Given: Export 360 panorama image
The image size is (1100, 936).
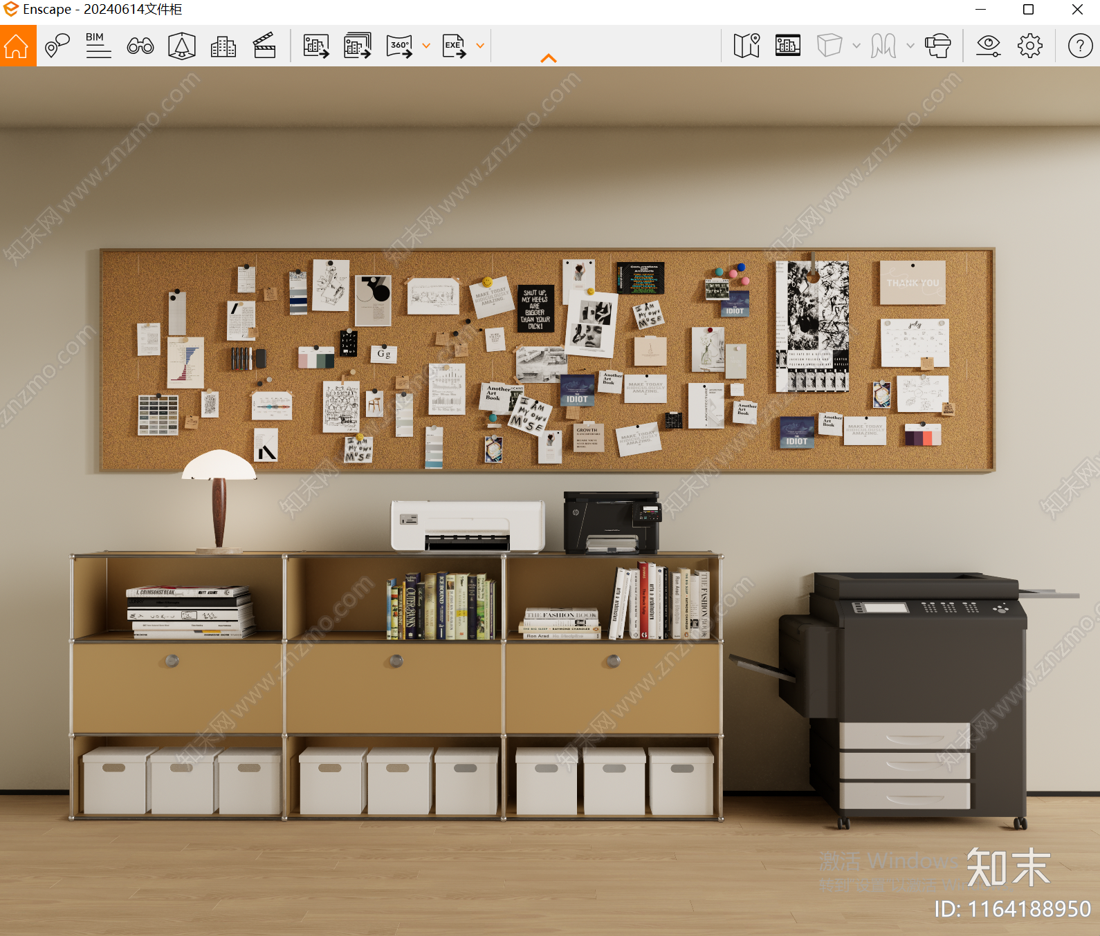Looking at the screenshot, I should 400,46.
